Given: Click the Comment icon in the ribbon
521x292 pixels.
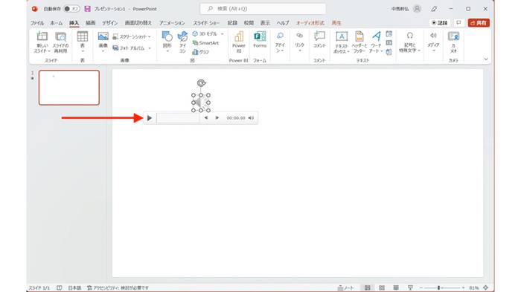Looking at the screenshot, I should tap(319, 40).
